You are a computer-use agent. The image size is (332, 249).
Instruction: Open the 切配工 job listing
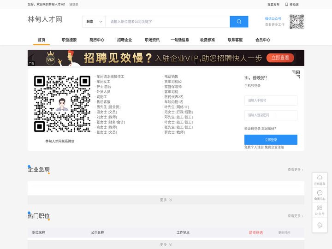coord(101,97)
